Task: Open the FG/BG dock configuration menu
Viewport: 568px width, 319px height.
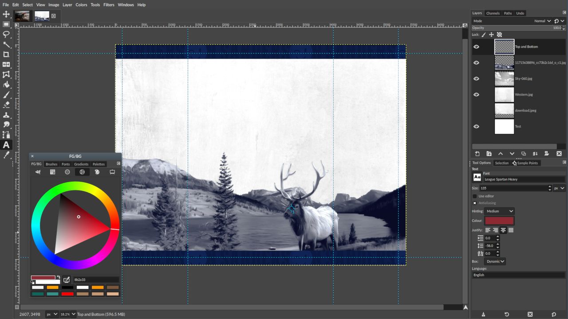Action: (118, 163)
